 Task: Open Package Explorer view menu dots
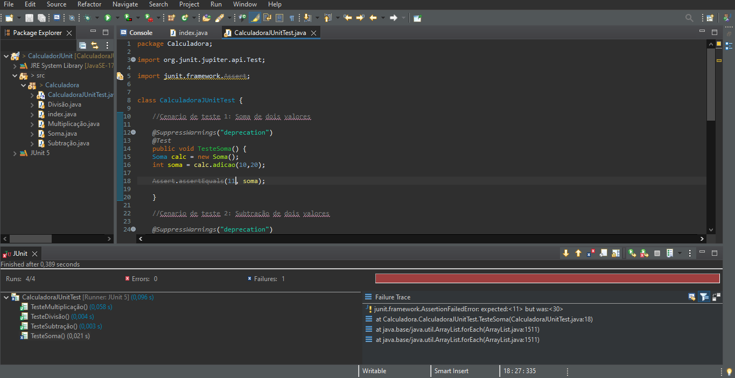coord(107,45)
